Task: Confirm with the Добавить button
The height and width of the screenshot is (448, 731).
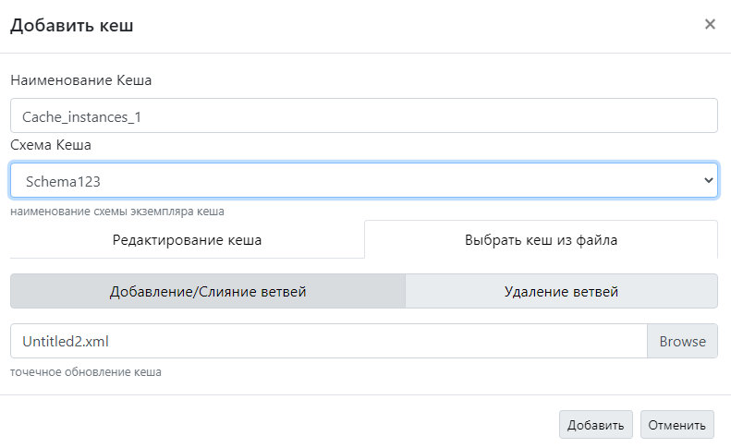Action: pos(595,425)
